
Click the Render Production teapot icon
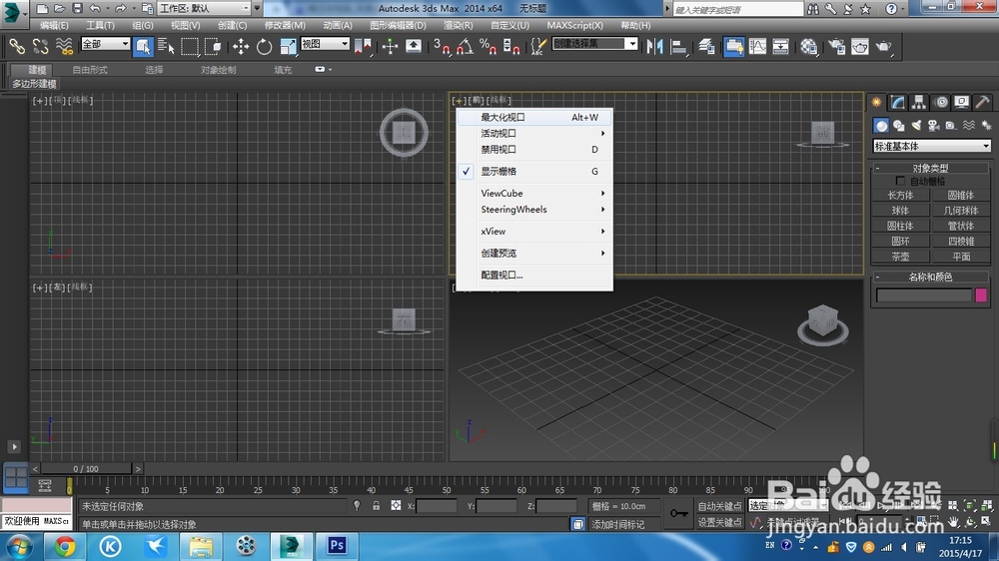(x=884, y=47)
